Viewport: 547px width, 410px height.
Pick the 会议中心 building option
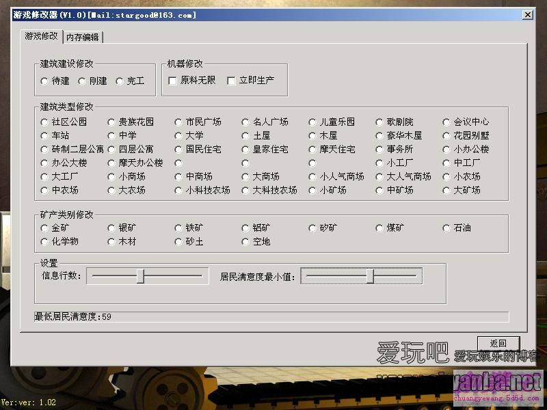click(x=448, y=122)
